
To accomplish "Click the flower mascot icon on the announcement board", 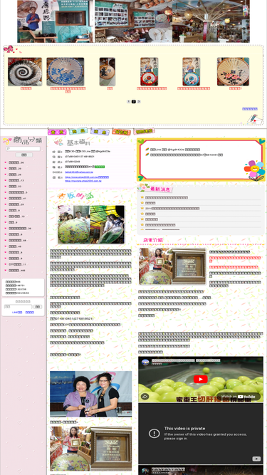I will pyautogui.click(x=254, y=169).
